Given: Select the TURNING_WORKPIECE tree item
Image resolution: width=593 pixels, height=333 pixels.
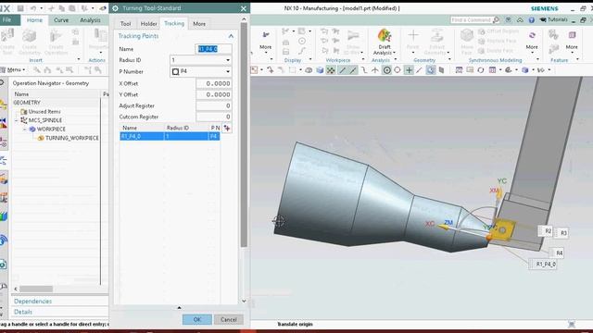Looking at the screenshot, I should 68,138.
